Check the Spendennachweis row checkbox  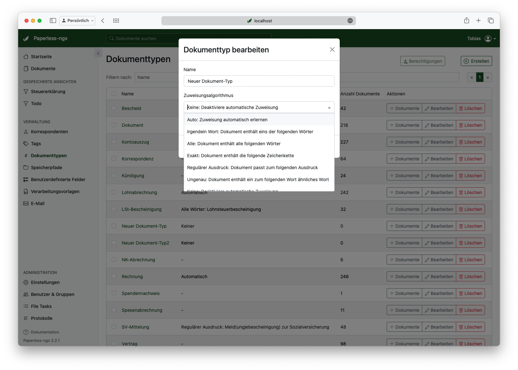(x=114, y=293)
